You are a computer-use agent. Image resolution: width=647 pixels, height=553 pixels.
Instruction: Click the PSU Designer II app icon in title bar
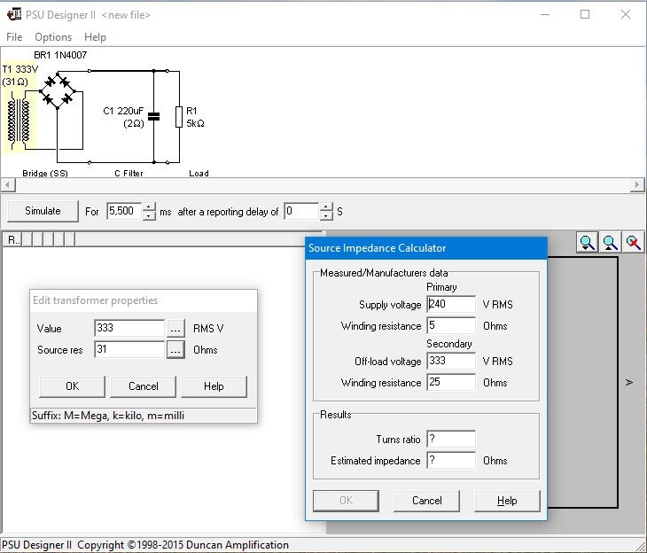click(x=14, y=14)
